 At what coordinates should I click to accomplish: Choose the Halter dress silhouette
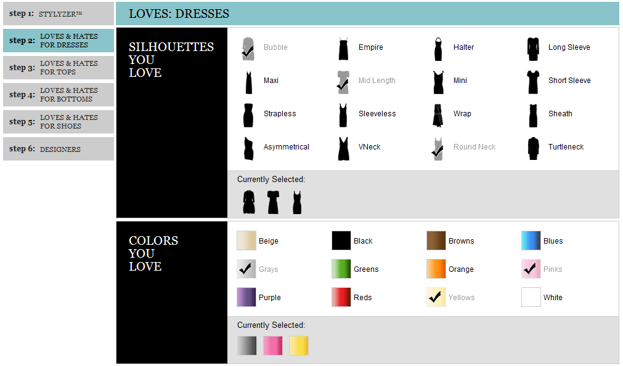coord(438,49)
